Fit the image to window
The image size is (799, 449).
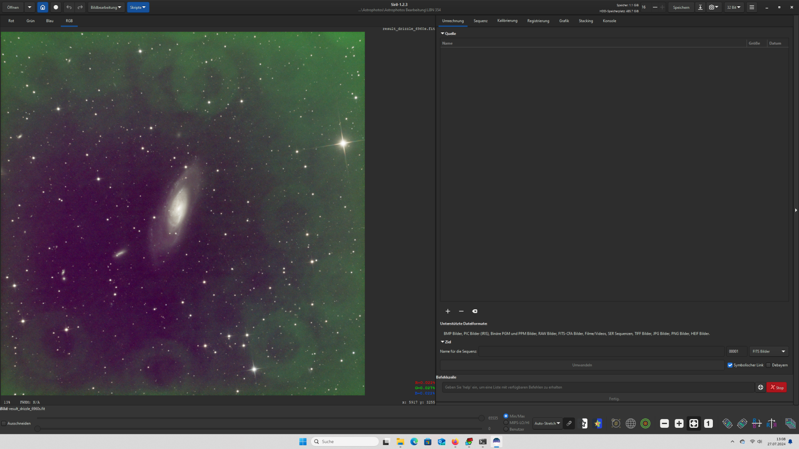[x=694, y=423]
